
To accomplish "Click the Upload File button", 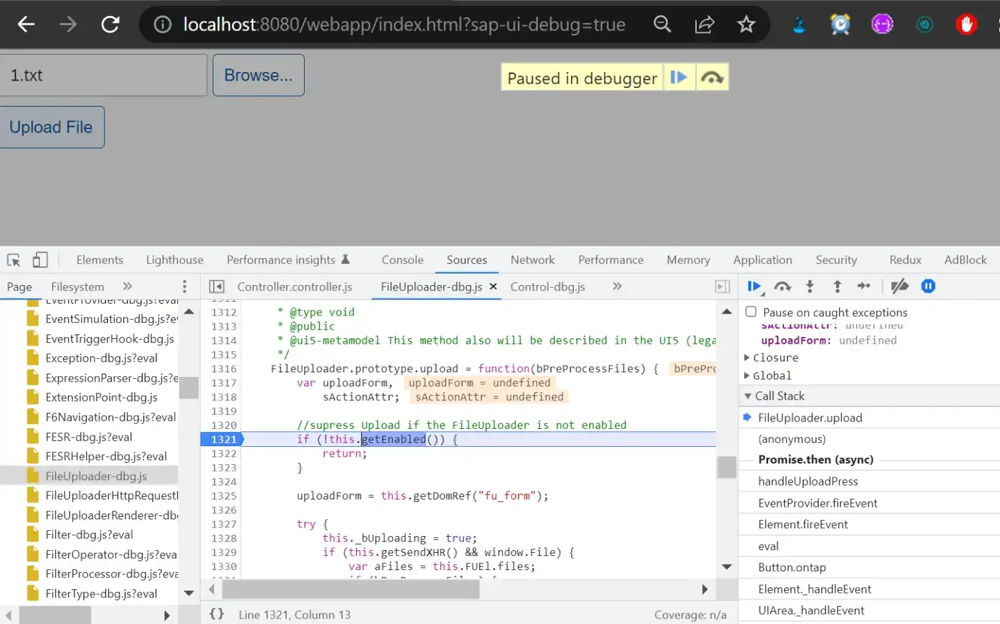I will point(51,127).
